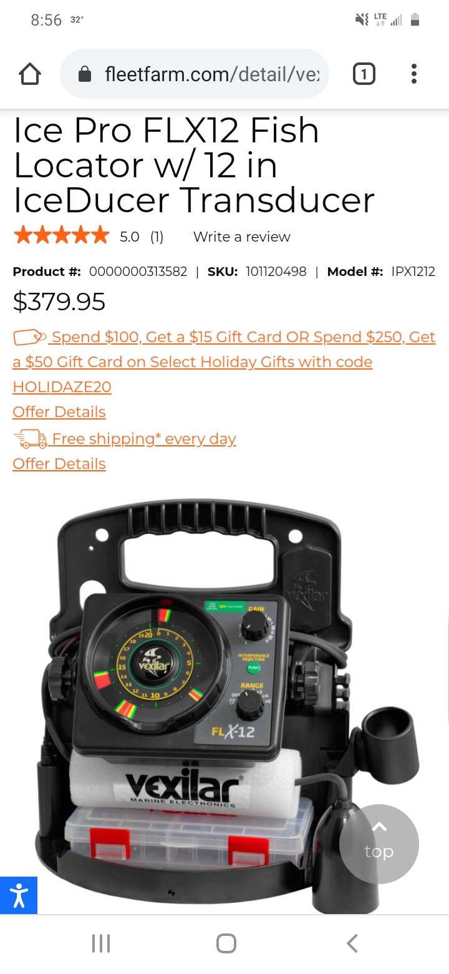
Task: Open the (1) review count
Action: click(x=157, y=237)
